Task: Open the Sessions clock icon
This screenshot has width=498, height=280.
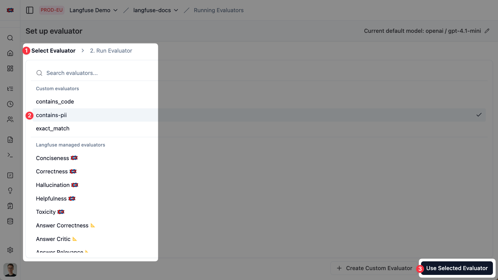Action: point(10,104)
